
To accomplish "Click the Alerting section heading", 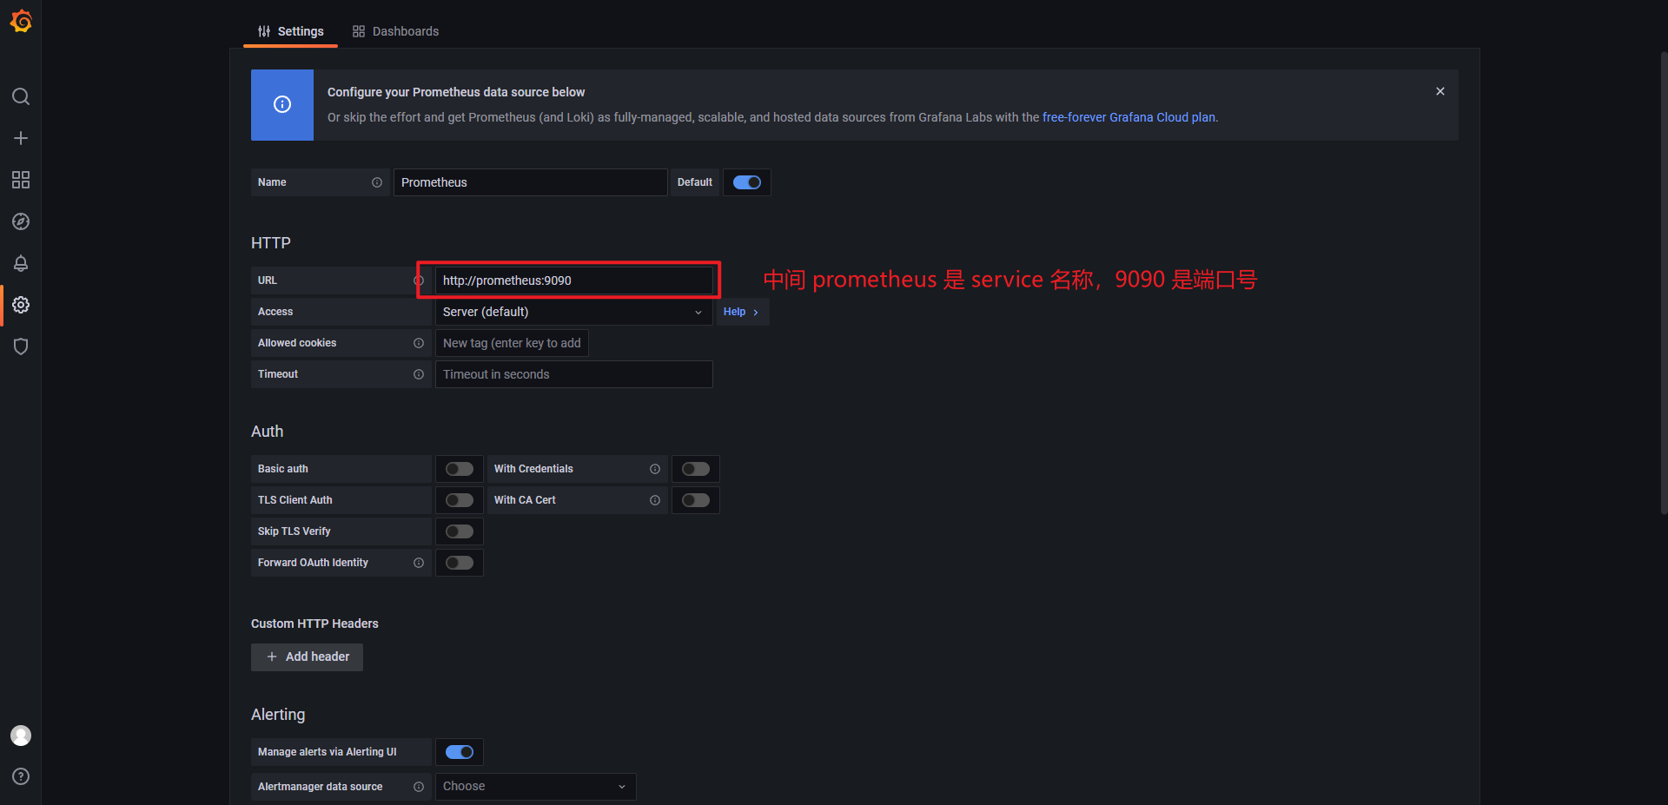I will pyautogui.click(x=278, y=715).
